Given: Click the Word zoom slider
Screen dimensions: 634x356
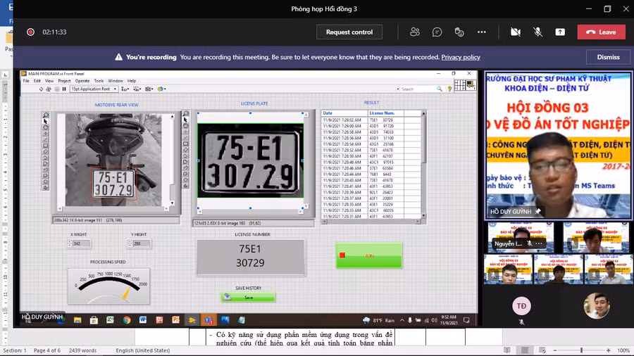Looking at the screenshot, I should [581, 350].
